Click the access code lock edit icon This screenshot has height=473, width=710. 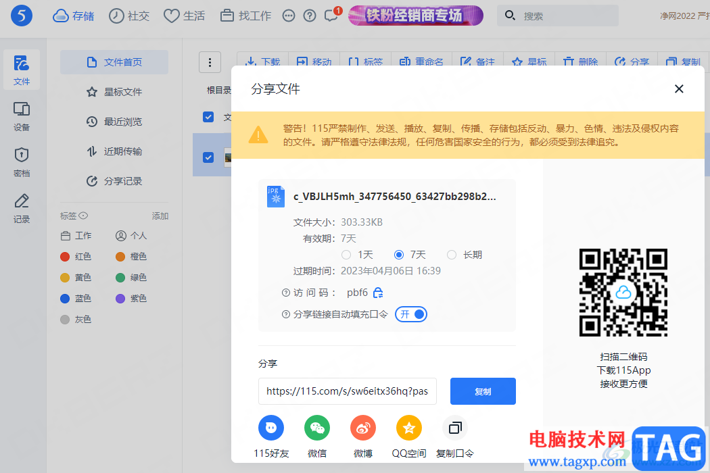[x=378, y=293]
